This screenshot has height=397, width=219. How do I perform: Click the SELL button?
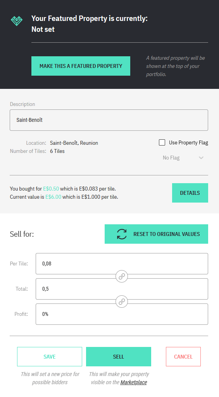[x=118, y=357]
